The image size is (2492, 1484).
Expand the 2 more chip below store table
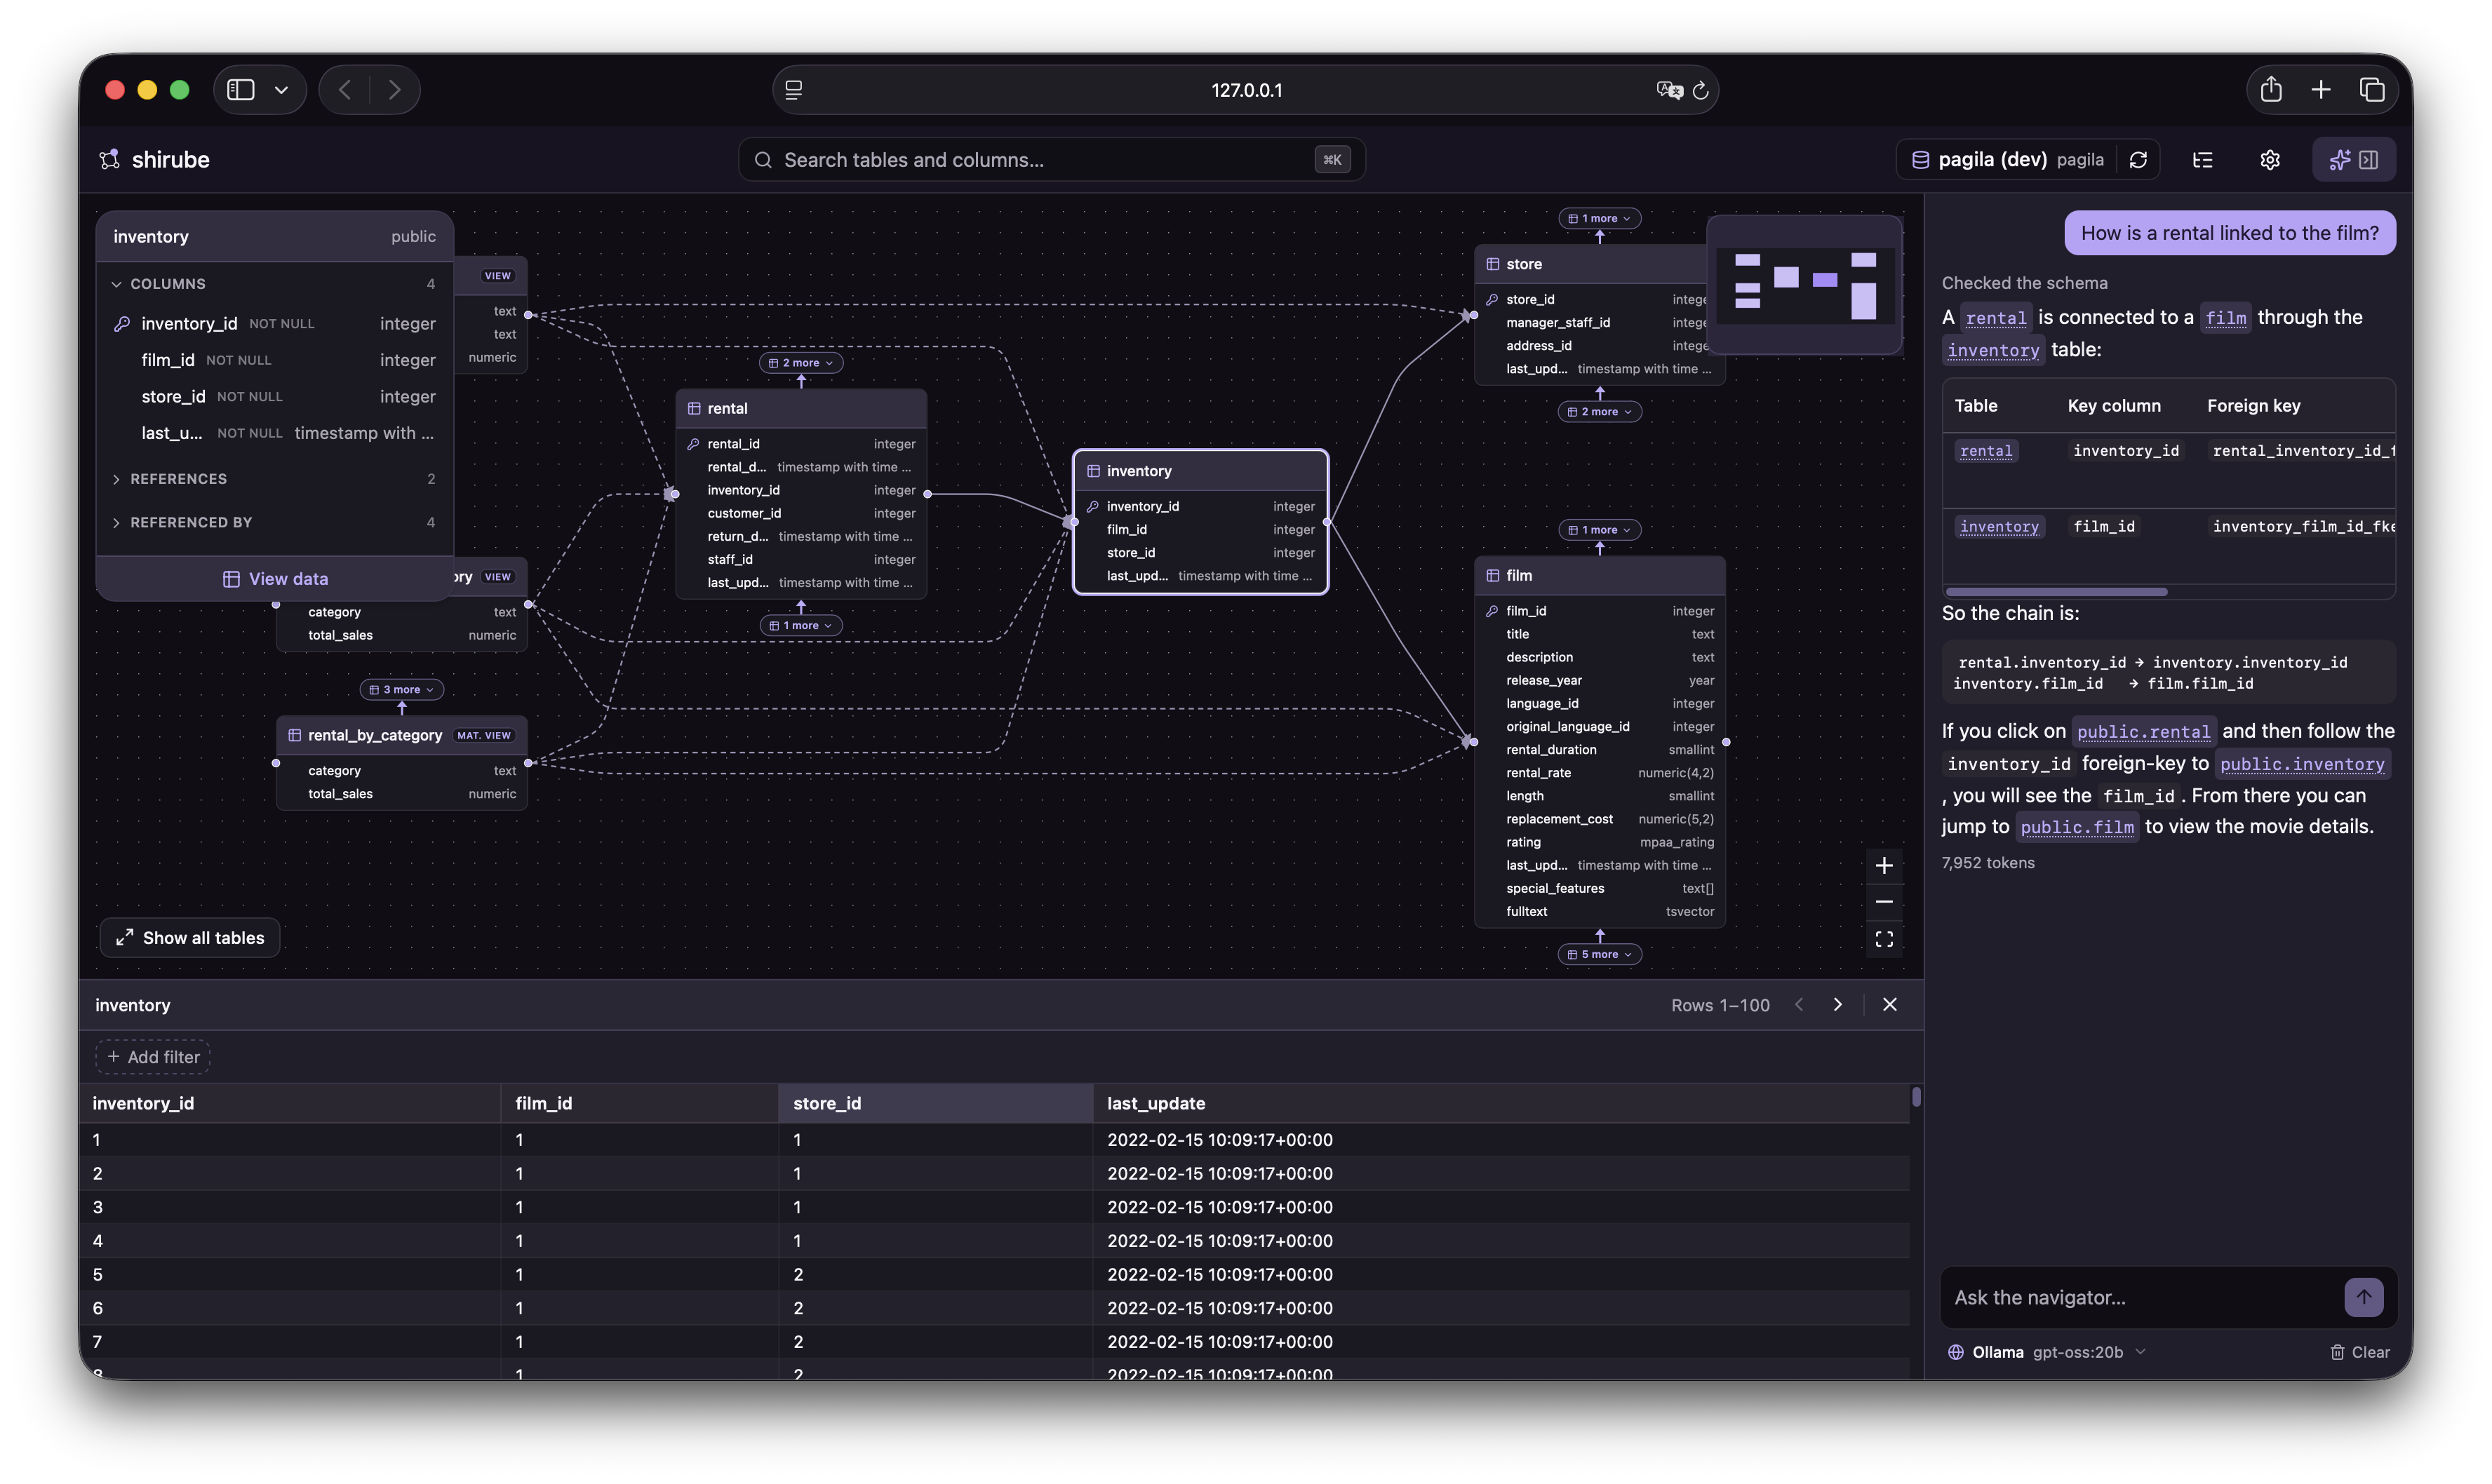pyautogui.click(x=1599, y=412)
